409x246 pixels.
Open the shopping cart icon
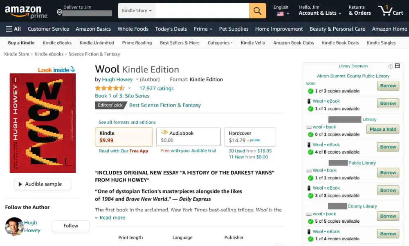point(391,11)
